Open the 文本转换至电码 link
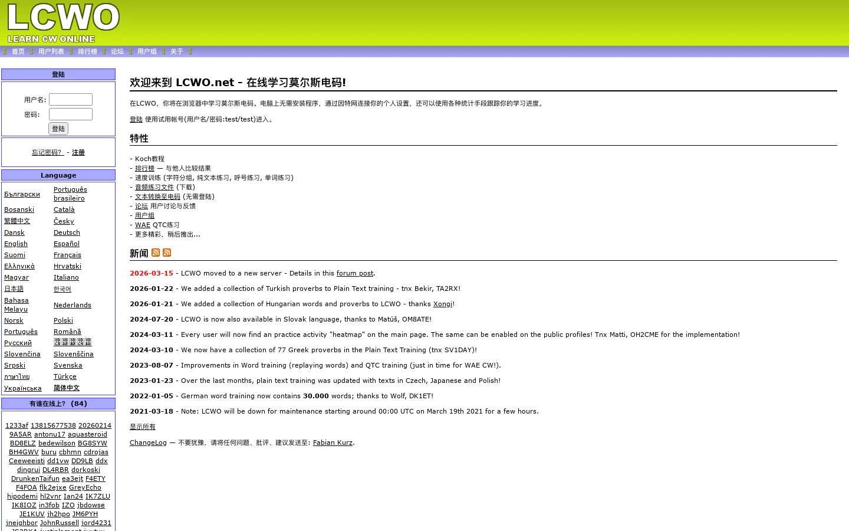The height and width of the screenshot is (531, 849). [x=157, y=196]
